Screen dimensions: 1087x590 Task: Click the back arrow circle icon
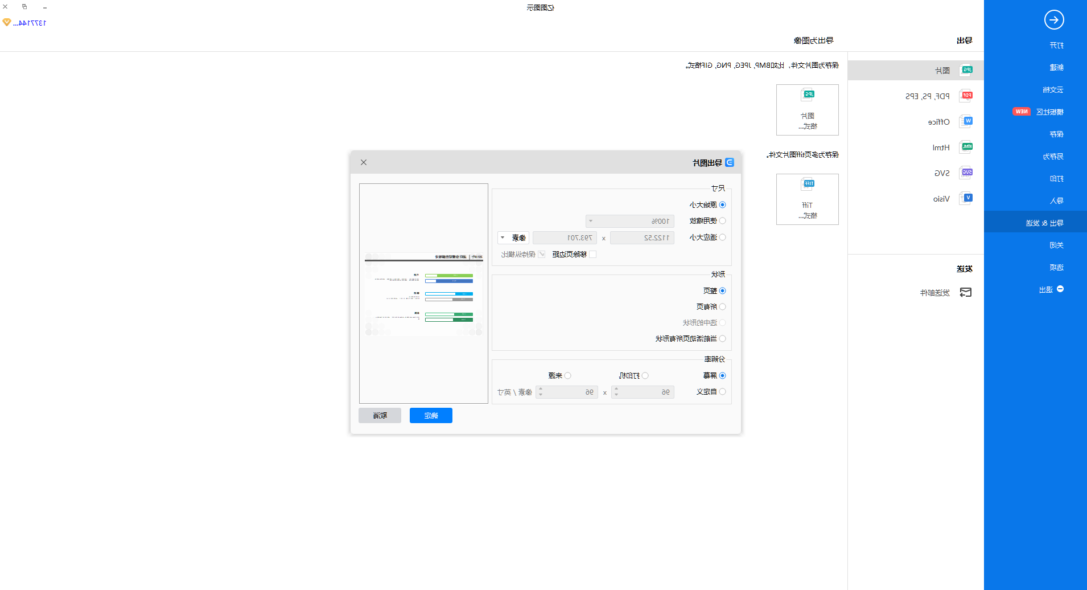click(1054, 20)
